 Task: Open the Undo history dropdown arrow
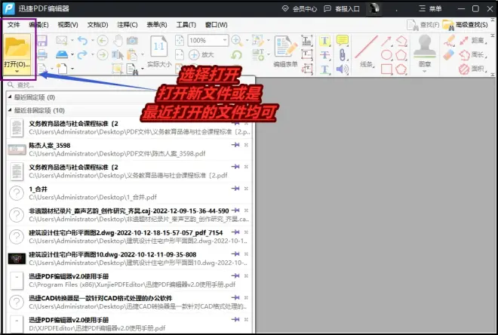(93, 40)
